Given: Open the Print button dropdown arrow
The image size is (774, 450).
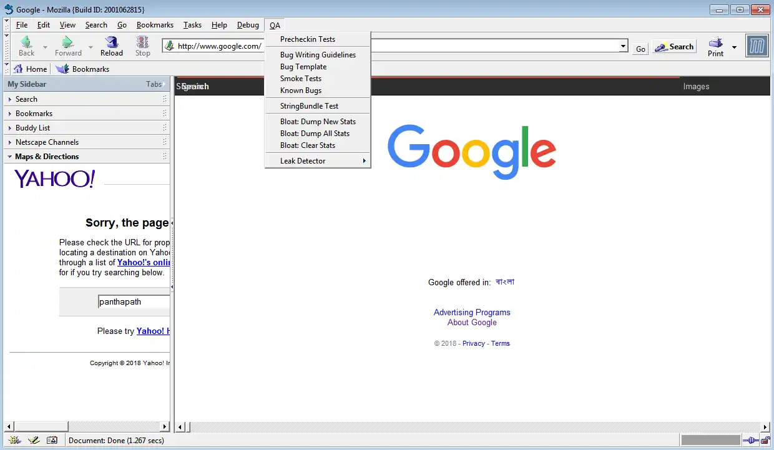Looking at the screenshot, I should coord(734,47).
